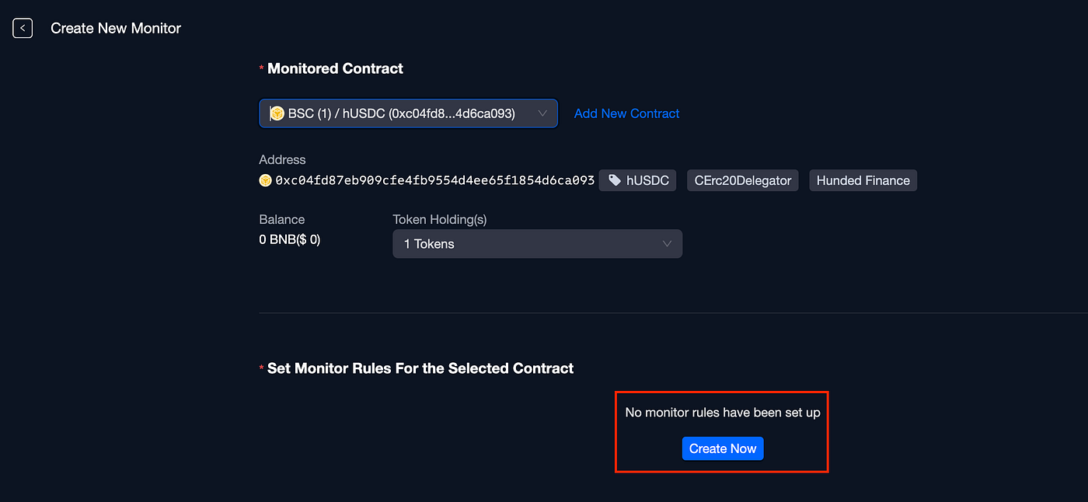
Task: Expand the monitored contract dropdown chevron
Action: coord(542,113)
